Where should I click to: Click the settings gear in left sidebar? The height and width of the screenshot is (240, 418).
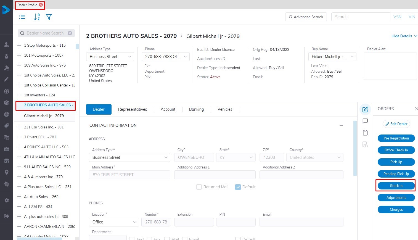click(7, 200)
